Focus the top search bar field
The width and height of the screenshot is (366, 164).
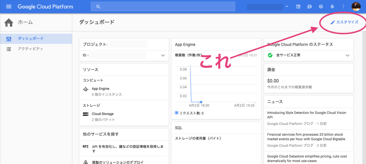pyautogui.click(x=163, y=7)
